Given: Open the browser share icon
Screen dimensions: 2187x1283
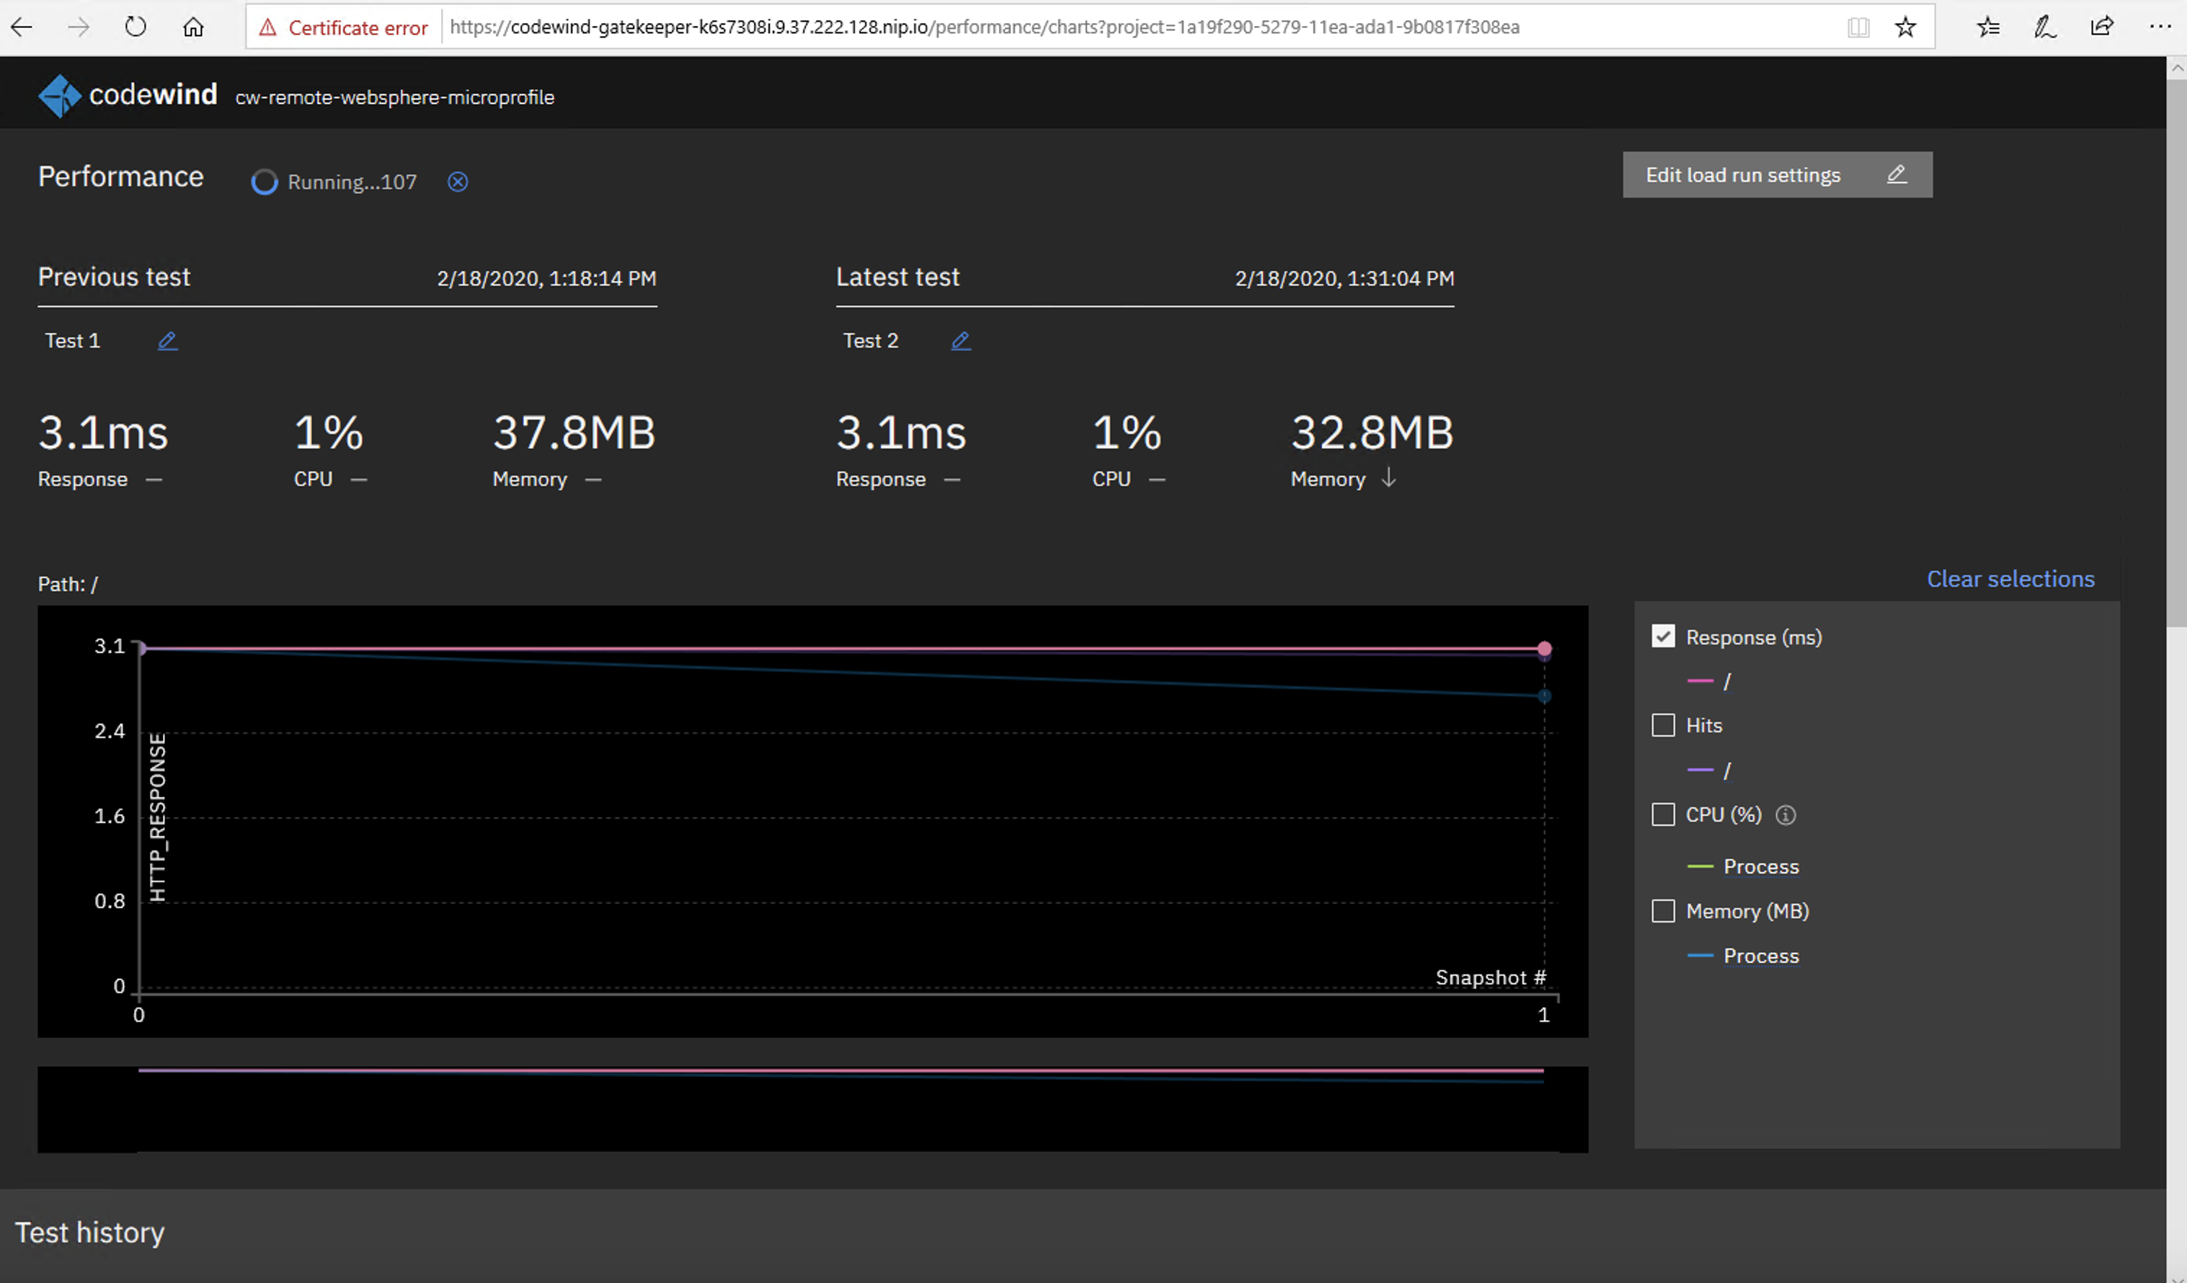Looking at the screenshot, I should pos(2101,27).
